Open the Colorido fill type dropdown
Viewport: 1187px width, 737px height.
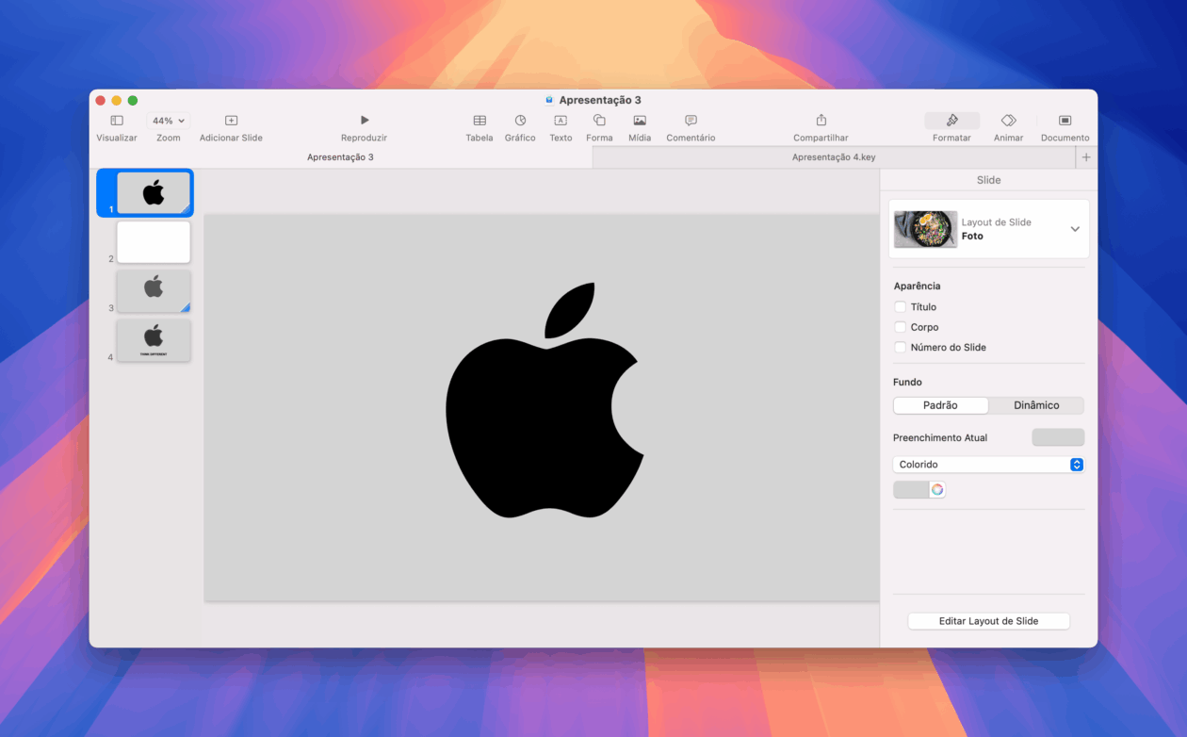(988, 465)
